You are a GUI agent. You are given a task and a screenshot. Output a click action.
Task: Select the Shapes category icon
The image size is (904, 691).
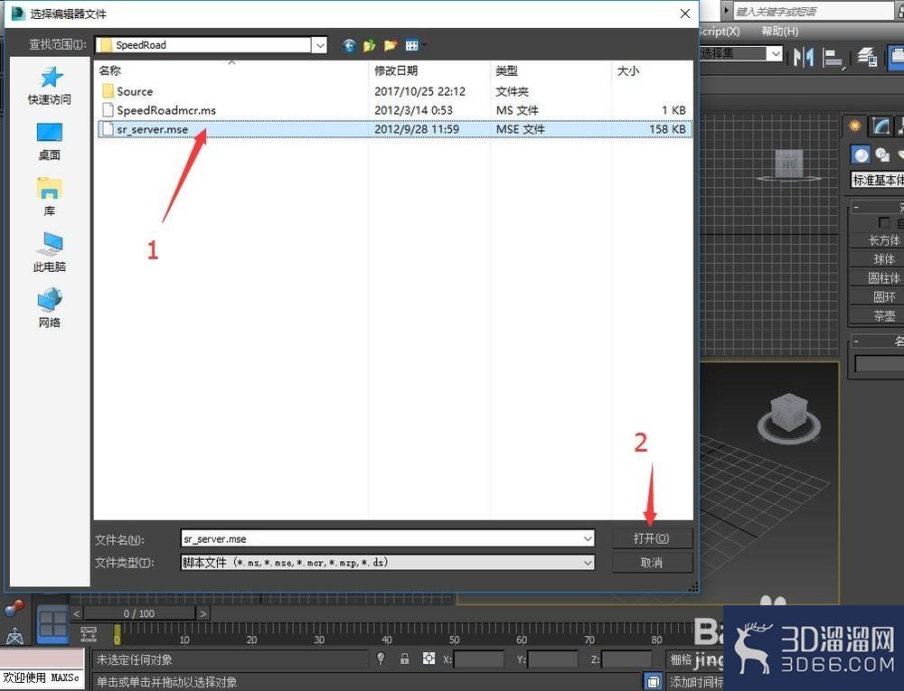tap(882, 154)
